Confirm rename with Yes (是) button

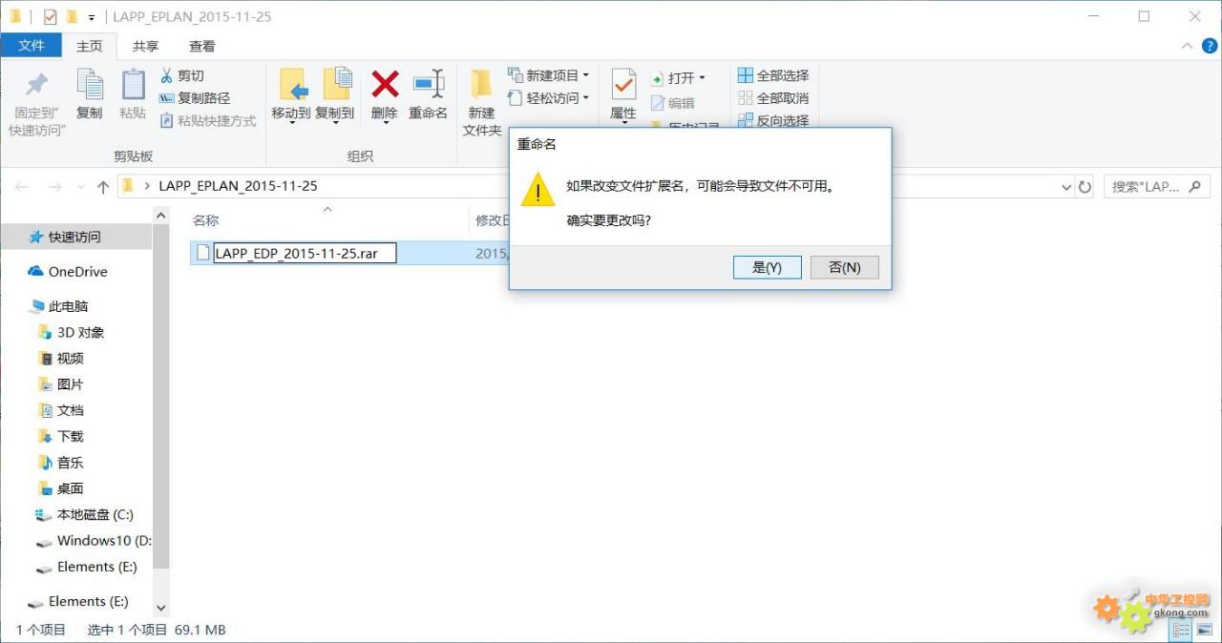(x=767, y=267)
